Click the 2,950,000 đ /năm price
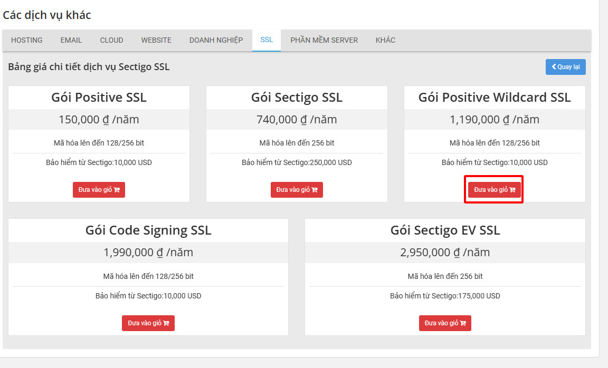This screenshot has width=608, height=368. (x=445, y=253)
